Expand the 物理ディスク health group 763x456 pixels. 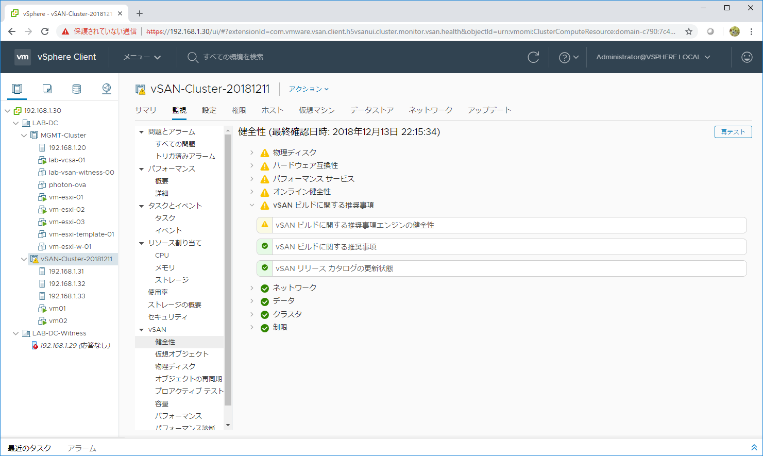(x=251, y=153)
